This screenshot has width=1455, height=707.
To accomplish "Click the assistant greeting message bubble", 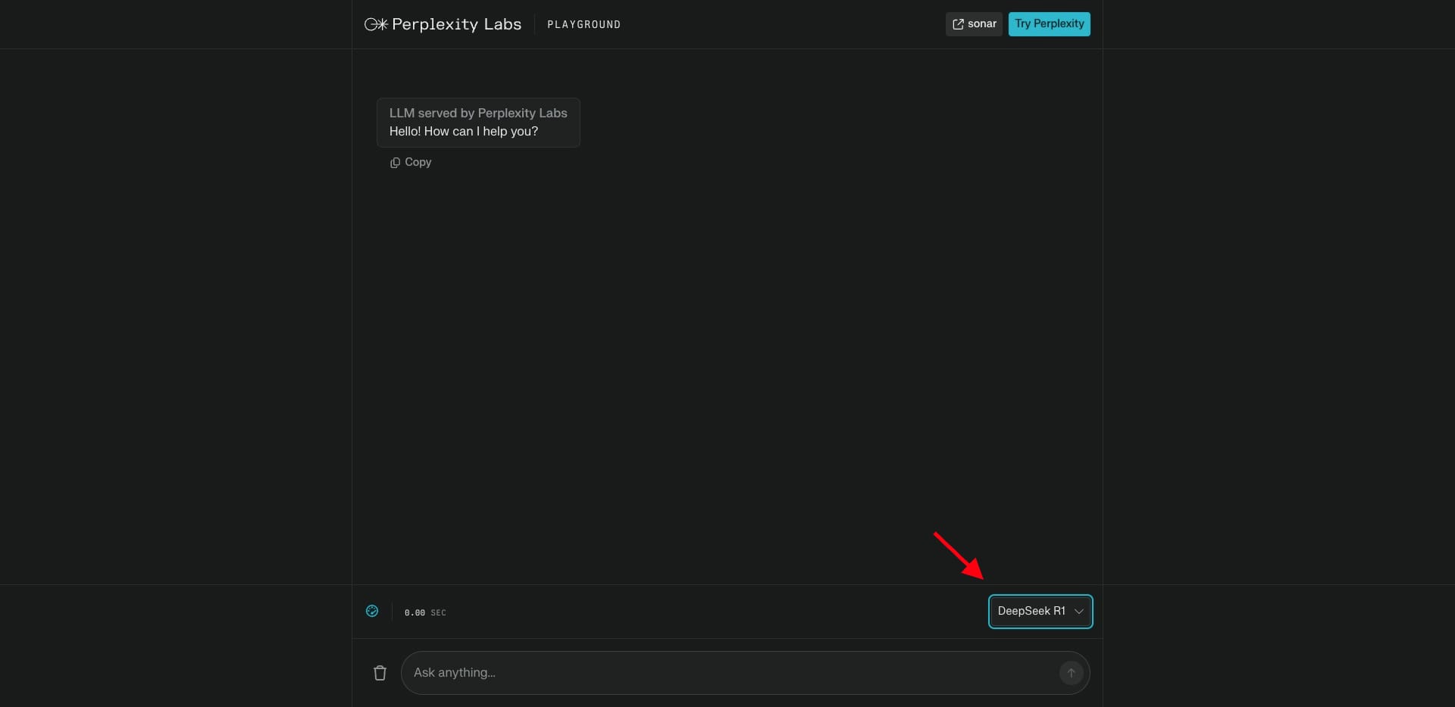I will [x=477, y=123].
